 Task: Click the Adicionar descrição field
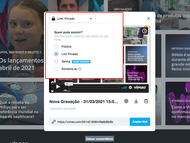click(63, 109)
